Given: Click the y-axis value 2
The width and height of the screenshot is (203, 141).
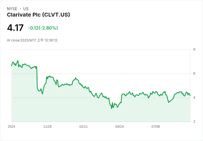Looking at the screenshot, I should coord(194,122).
